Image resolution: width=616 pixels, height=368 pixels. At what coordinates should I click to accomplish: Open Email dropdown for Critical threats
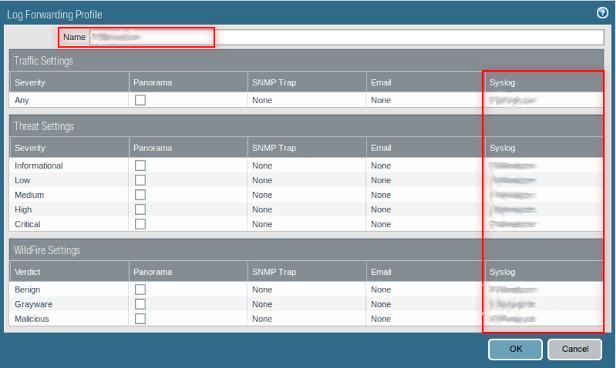point(425,224)
